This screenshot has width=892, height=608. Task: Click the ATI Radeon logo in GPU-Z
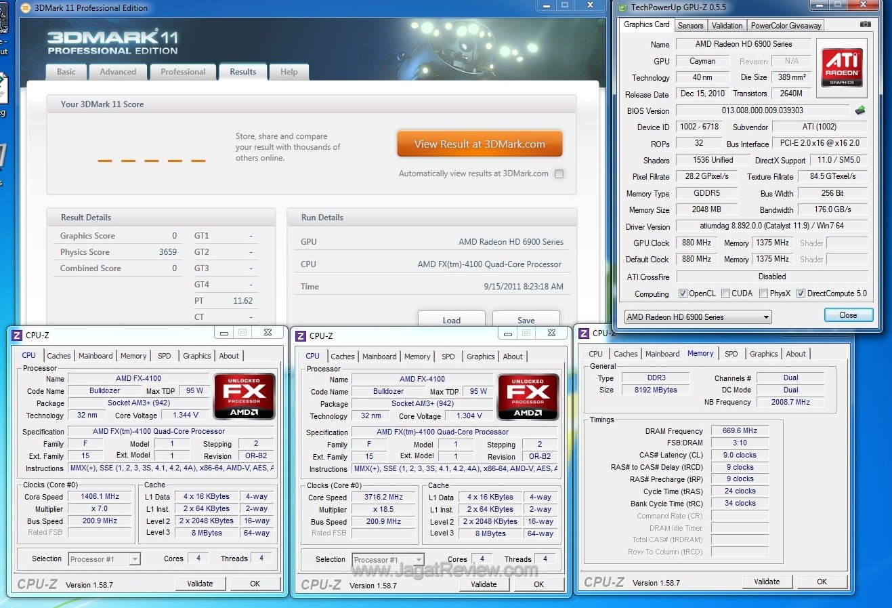click(x=842, y=68)
